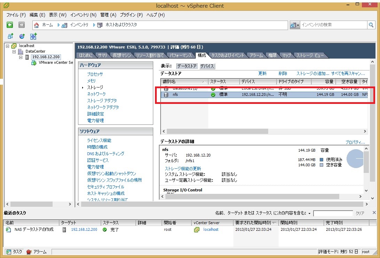Image resolution: width=380 pixels, height=258 pixels.
Task: Open the ファイル (F) menu
Action: (x=16, y=15)
